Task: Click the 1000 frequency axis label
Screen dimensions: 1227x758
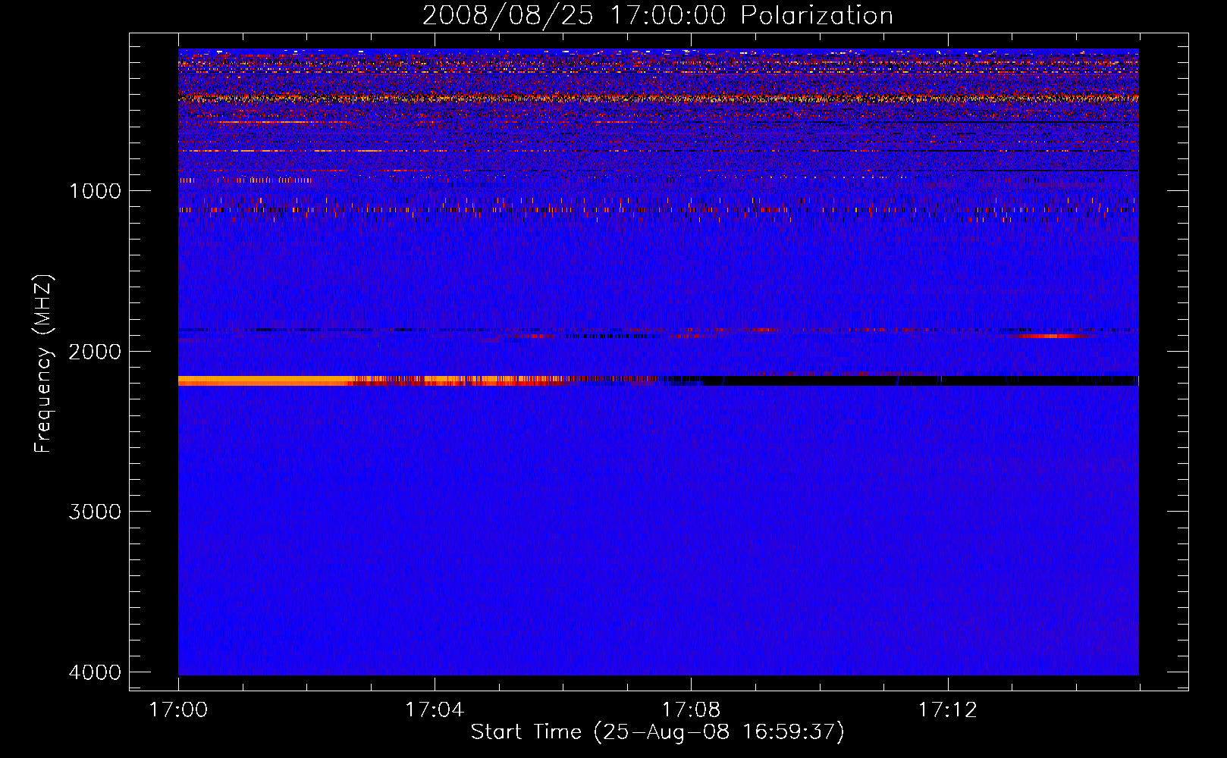Action: click(95, 191)
